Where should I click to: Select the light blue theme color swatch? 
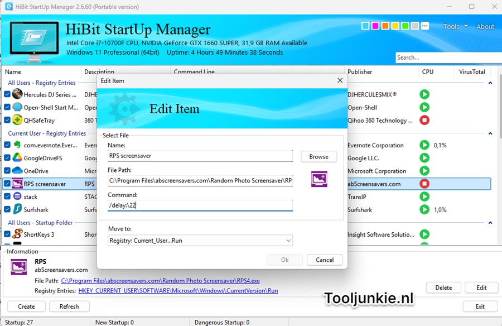point(365,26)
